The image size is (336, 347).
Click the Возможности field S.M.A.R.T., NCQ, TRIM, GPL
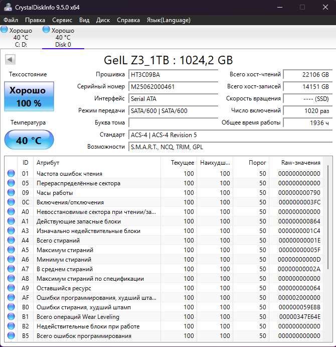click(x=230, y=147)
